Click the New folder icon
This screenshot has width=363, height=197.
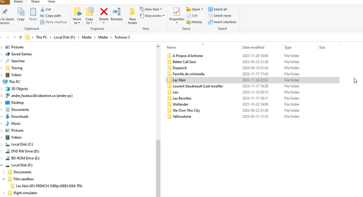(132, 12)
